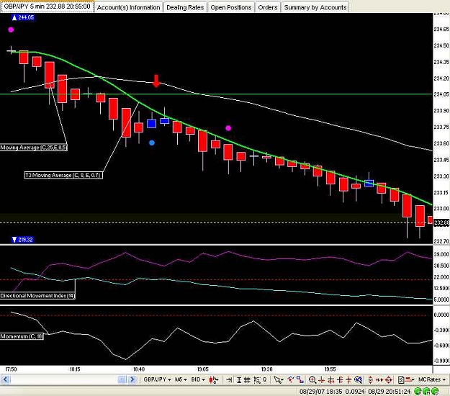This screenshot has width=450, height=396.
Task: Click the scroll-to-end arrow-bar icon
Action: click(229, 380)
